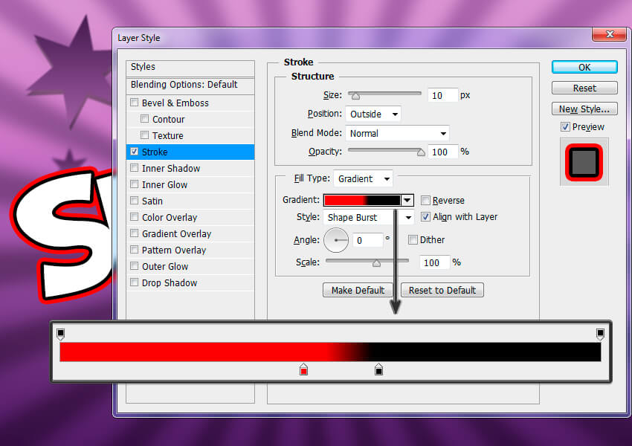The height and width of the screenshot is (446, 632).
Task: Enable the Bevel & Emboss checkbox
Action: click(135, 103)
